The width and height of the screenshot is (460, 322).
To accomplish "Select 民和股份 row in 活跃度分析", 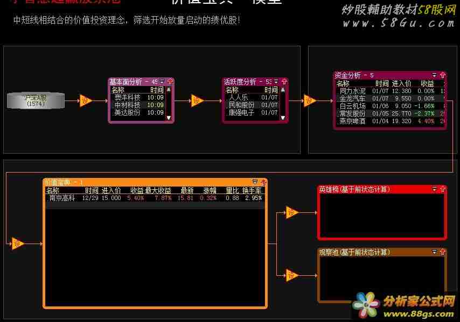I will coord(252,105).
